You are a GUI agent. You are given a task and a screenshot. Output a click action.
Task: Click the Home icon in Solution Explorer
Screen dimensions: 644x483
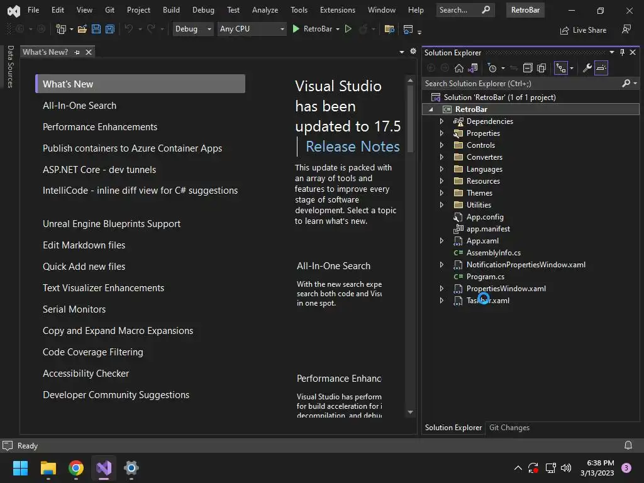coord(458,68)
